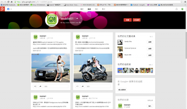Open the Chrome menu icon
Screen dimensions: 187x109
[x=185, y=2]
